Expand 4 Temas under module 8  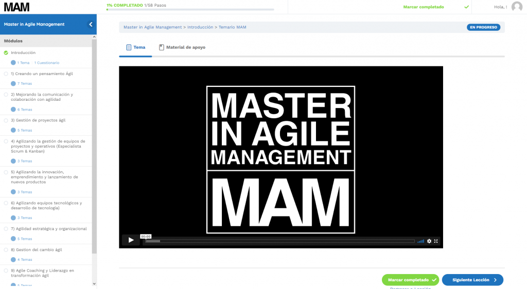[x=22, y=260]
